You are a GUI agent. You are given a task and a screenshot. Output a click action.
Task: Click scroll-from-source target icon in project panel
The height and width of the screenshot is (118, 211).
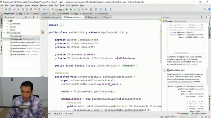(x=26, y=17)
